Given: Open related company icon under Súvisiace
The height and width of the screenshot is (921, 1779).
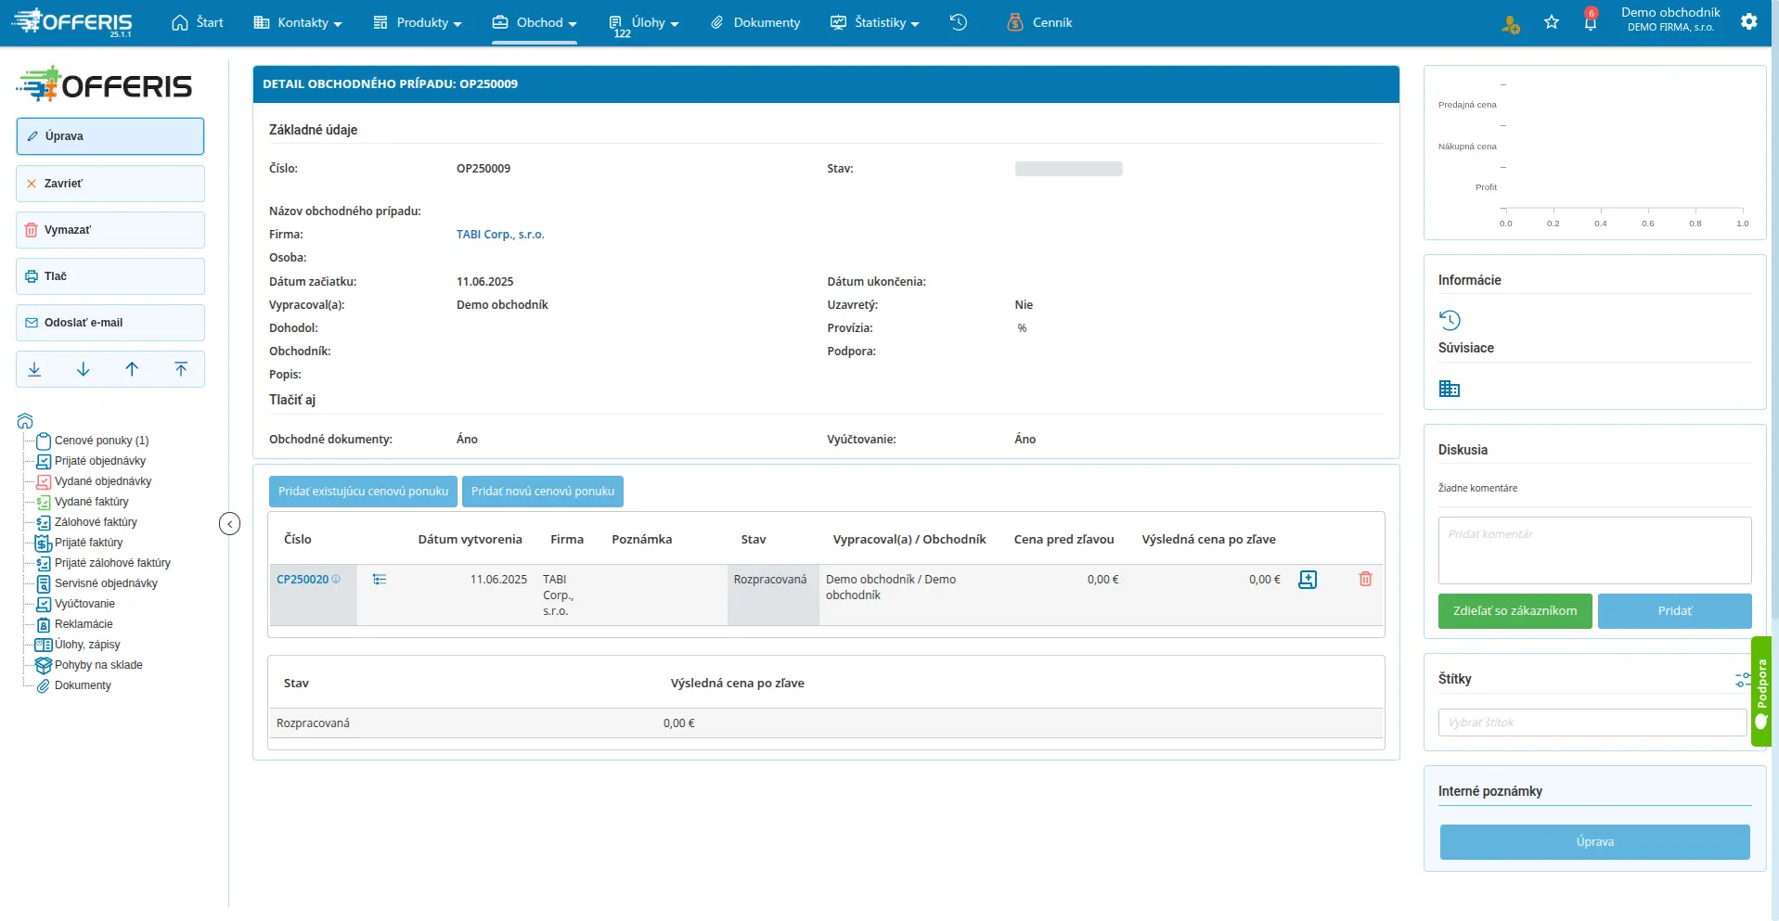Looking at the screenshot, I should pyautogui.click(x=1450, y=389).
